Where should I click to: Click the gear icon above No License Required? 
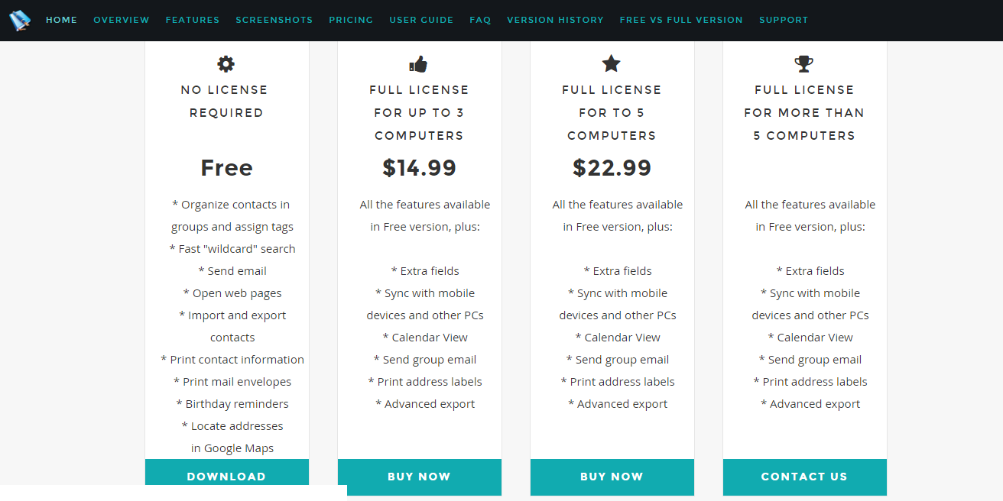[226, 64]
